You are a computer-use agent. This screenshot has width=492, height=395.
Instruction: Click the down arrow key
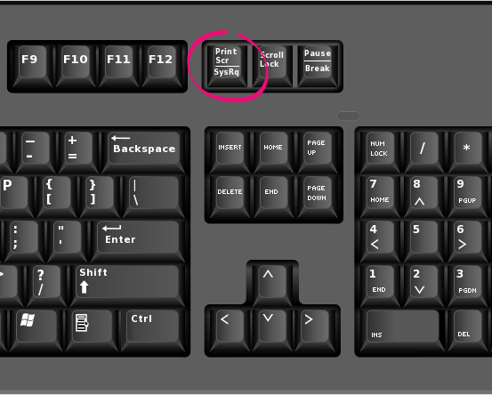[x=272, y=330]
